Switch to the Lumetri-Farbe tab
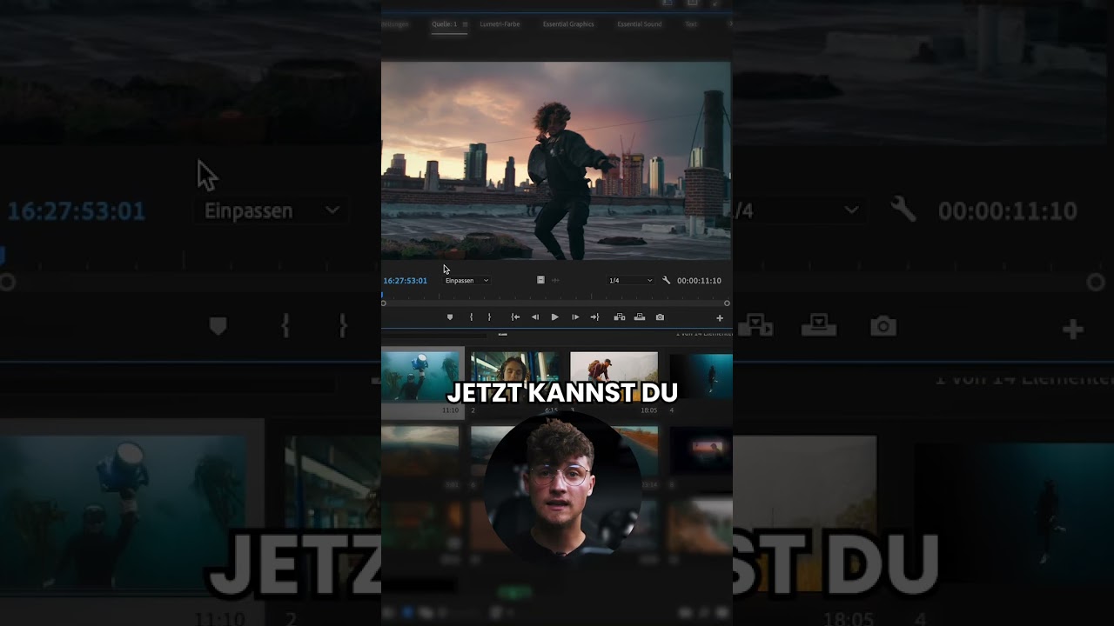 (x=500, y=24)
